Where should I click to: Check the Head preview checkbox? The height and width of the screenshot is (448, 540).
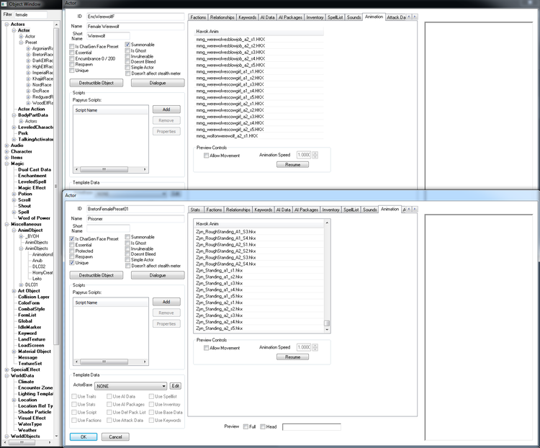[x=263, y=426]
